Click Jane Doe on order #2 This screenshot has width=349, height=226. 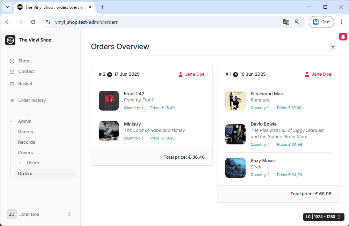[x=195, y=74]
